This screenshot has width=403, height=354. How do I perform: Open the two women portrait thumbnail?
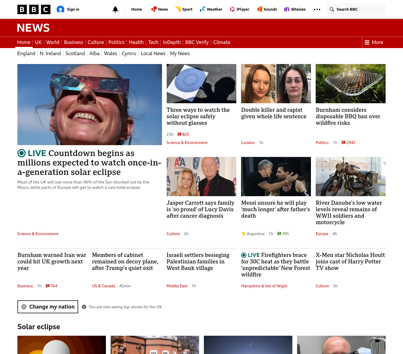click(x=276, y=83)
